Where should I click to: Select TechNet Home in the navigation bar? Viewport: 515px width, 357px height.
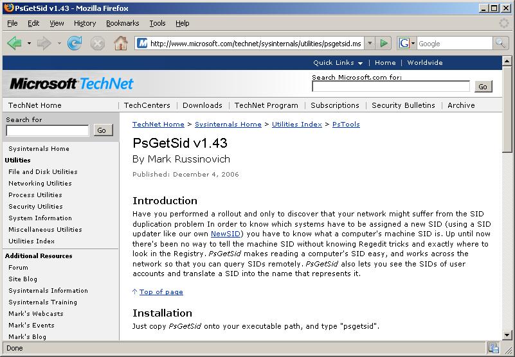click(x=35, y=105)
